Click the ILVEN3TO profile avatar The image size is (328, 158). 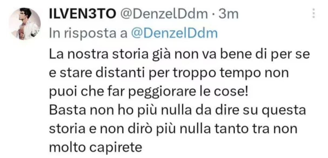click(x=25, y=24)
